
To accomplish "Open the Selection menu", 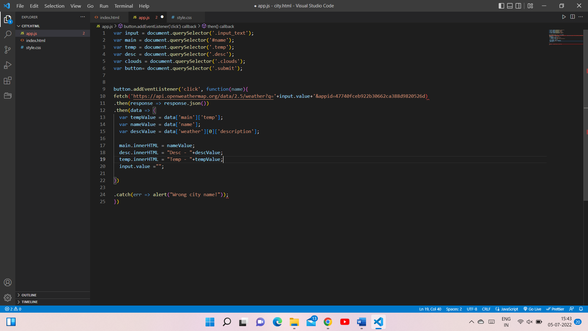I will tap(54, 6).
